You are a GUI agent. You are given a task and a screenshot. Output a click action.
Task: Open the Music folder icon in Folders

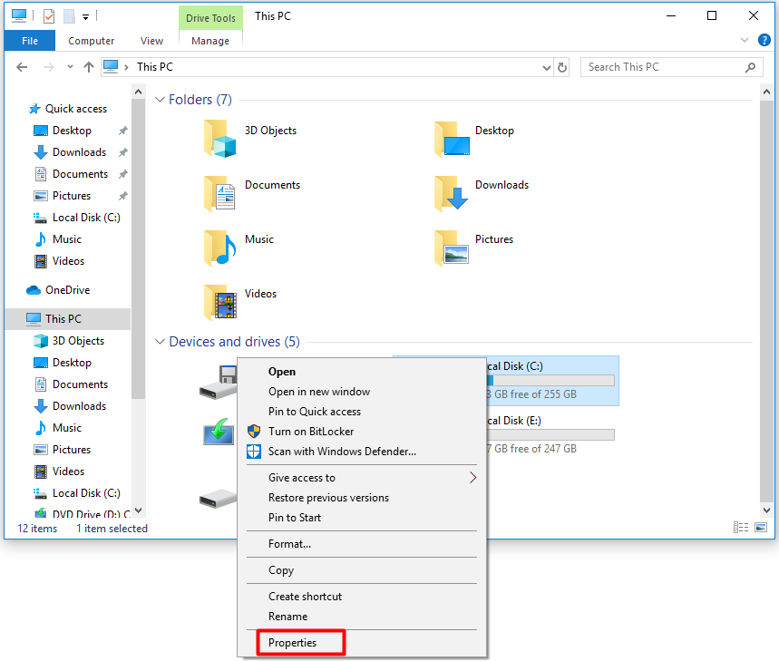click(x=220, y=248)
